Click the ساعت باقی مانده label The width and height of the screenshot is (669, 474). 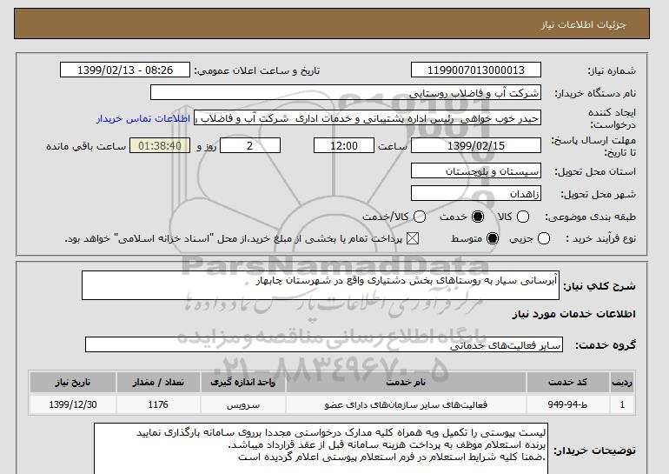[86, 146]
